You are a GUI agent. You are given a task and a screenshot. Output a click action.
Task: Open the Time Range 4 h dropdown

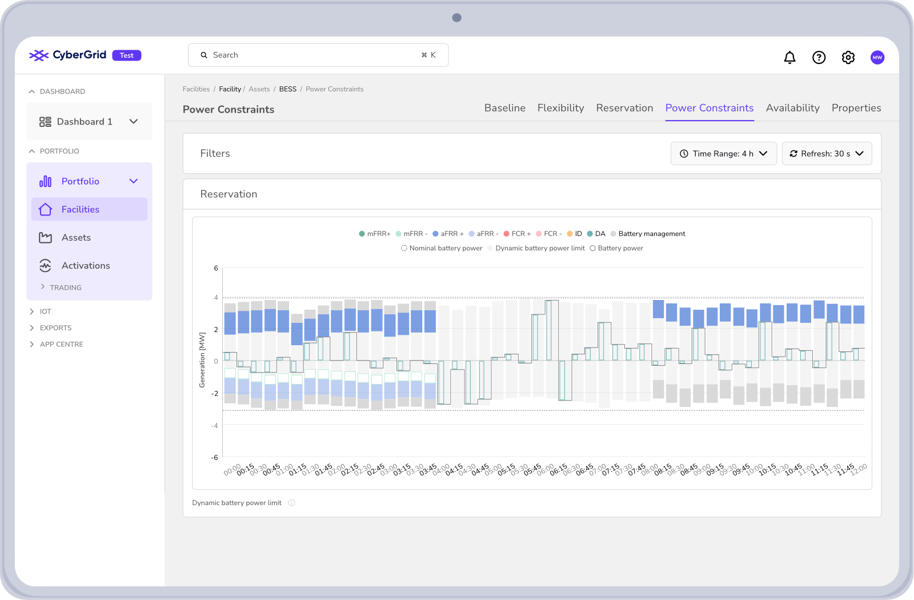pyautogui.click(x=724, y=154)
